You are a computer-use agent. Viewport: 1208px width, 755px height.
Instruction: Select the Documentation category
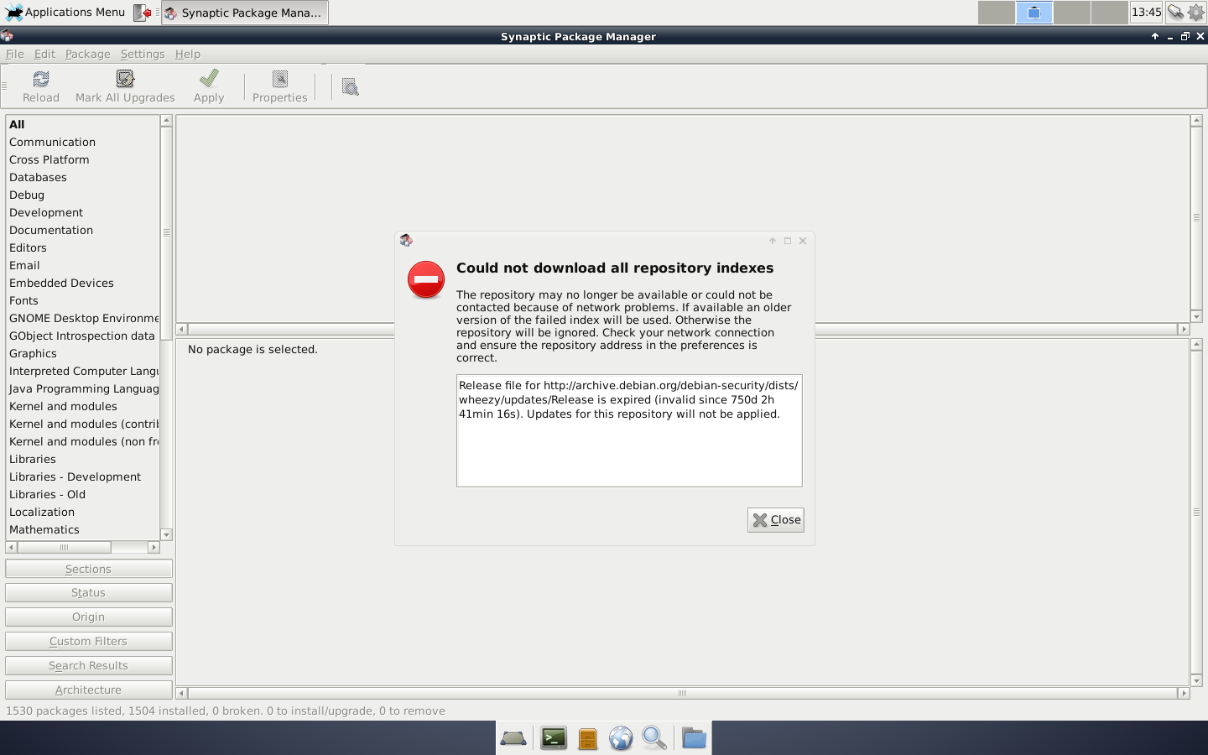point(82,230)
